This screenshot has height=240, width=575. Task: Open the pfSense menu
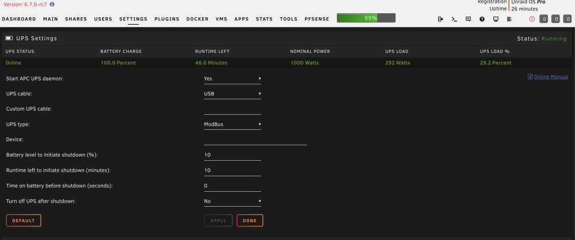pyautogui.click(x=317, y=19)
